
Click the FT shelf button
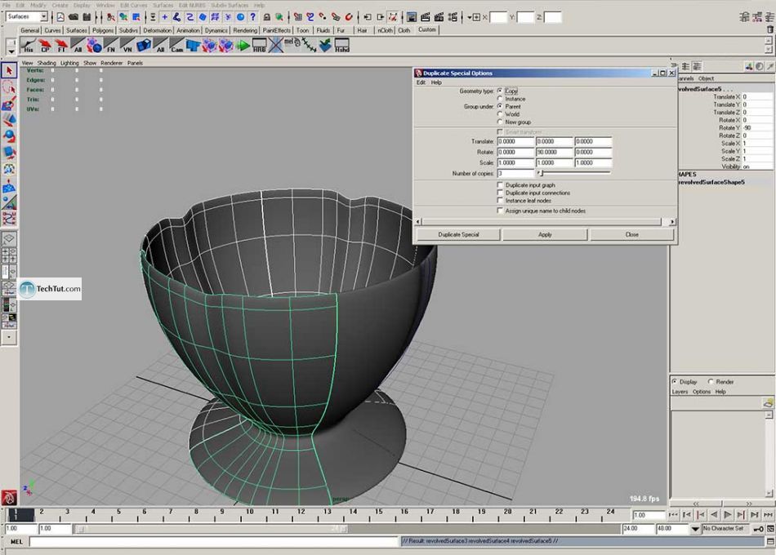click(x=61, y=46)
